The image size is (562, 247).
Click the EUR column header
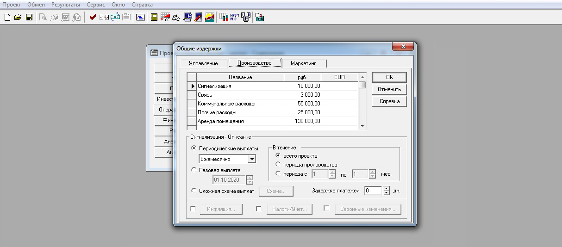pyautogui.click(x=339, y=77)
